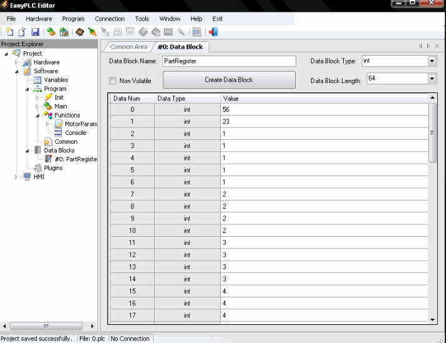Click the Open file toolbar icon
Viewport: 446px width, 343px height.
pyautogui.click(x=22, y=32)
